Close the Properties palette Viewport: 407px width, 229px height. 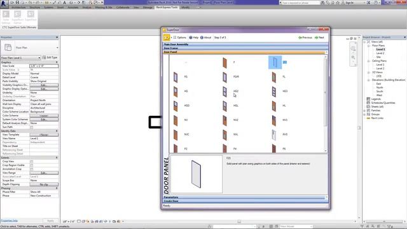pyautogui.click(x=57, y=38)
